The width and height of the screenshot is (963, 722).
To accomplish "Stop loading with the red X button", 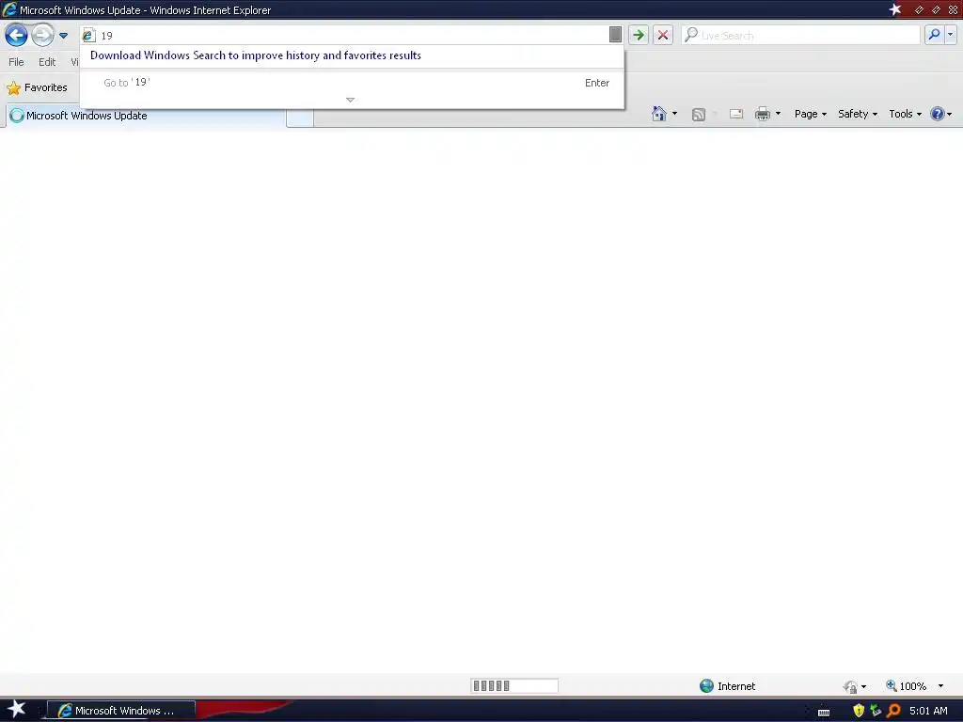I will click(663, 35).
